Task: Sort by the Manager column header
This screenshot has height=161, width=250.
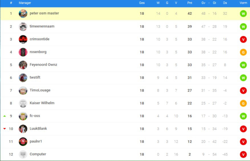Action: [x=25, y=3]
